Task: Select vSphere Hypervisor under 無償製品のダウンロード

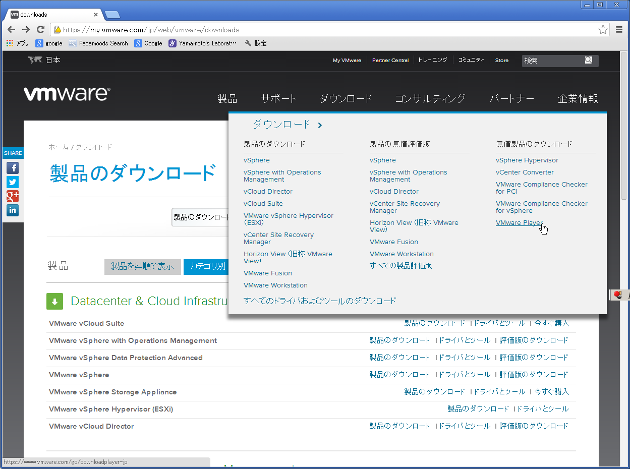Action: [x=527, y=160]
